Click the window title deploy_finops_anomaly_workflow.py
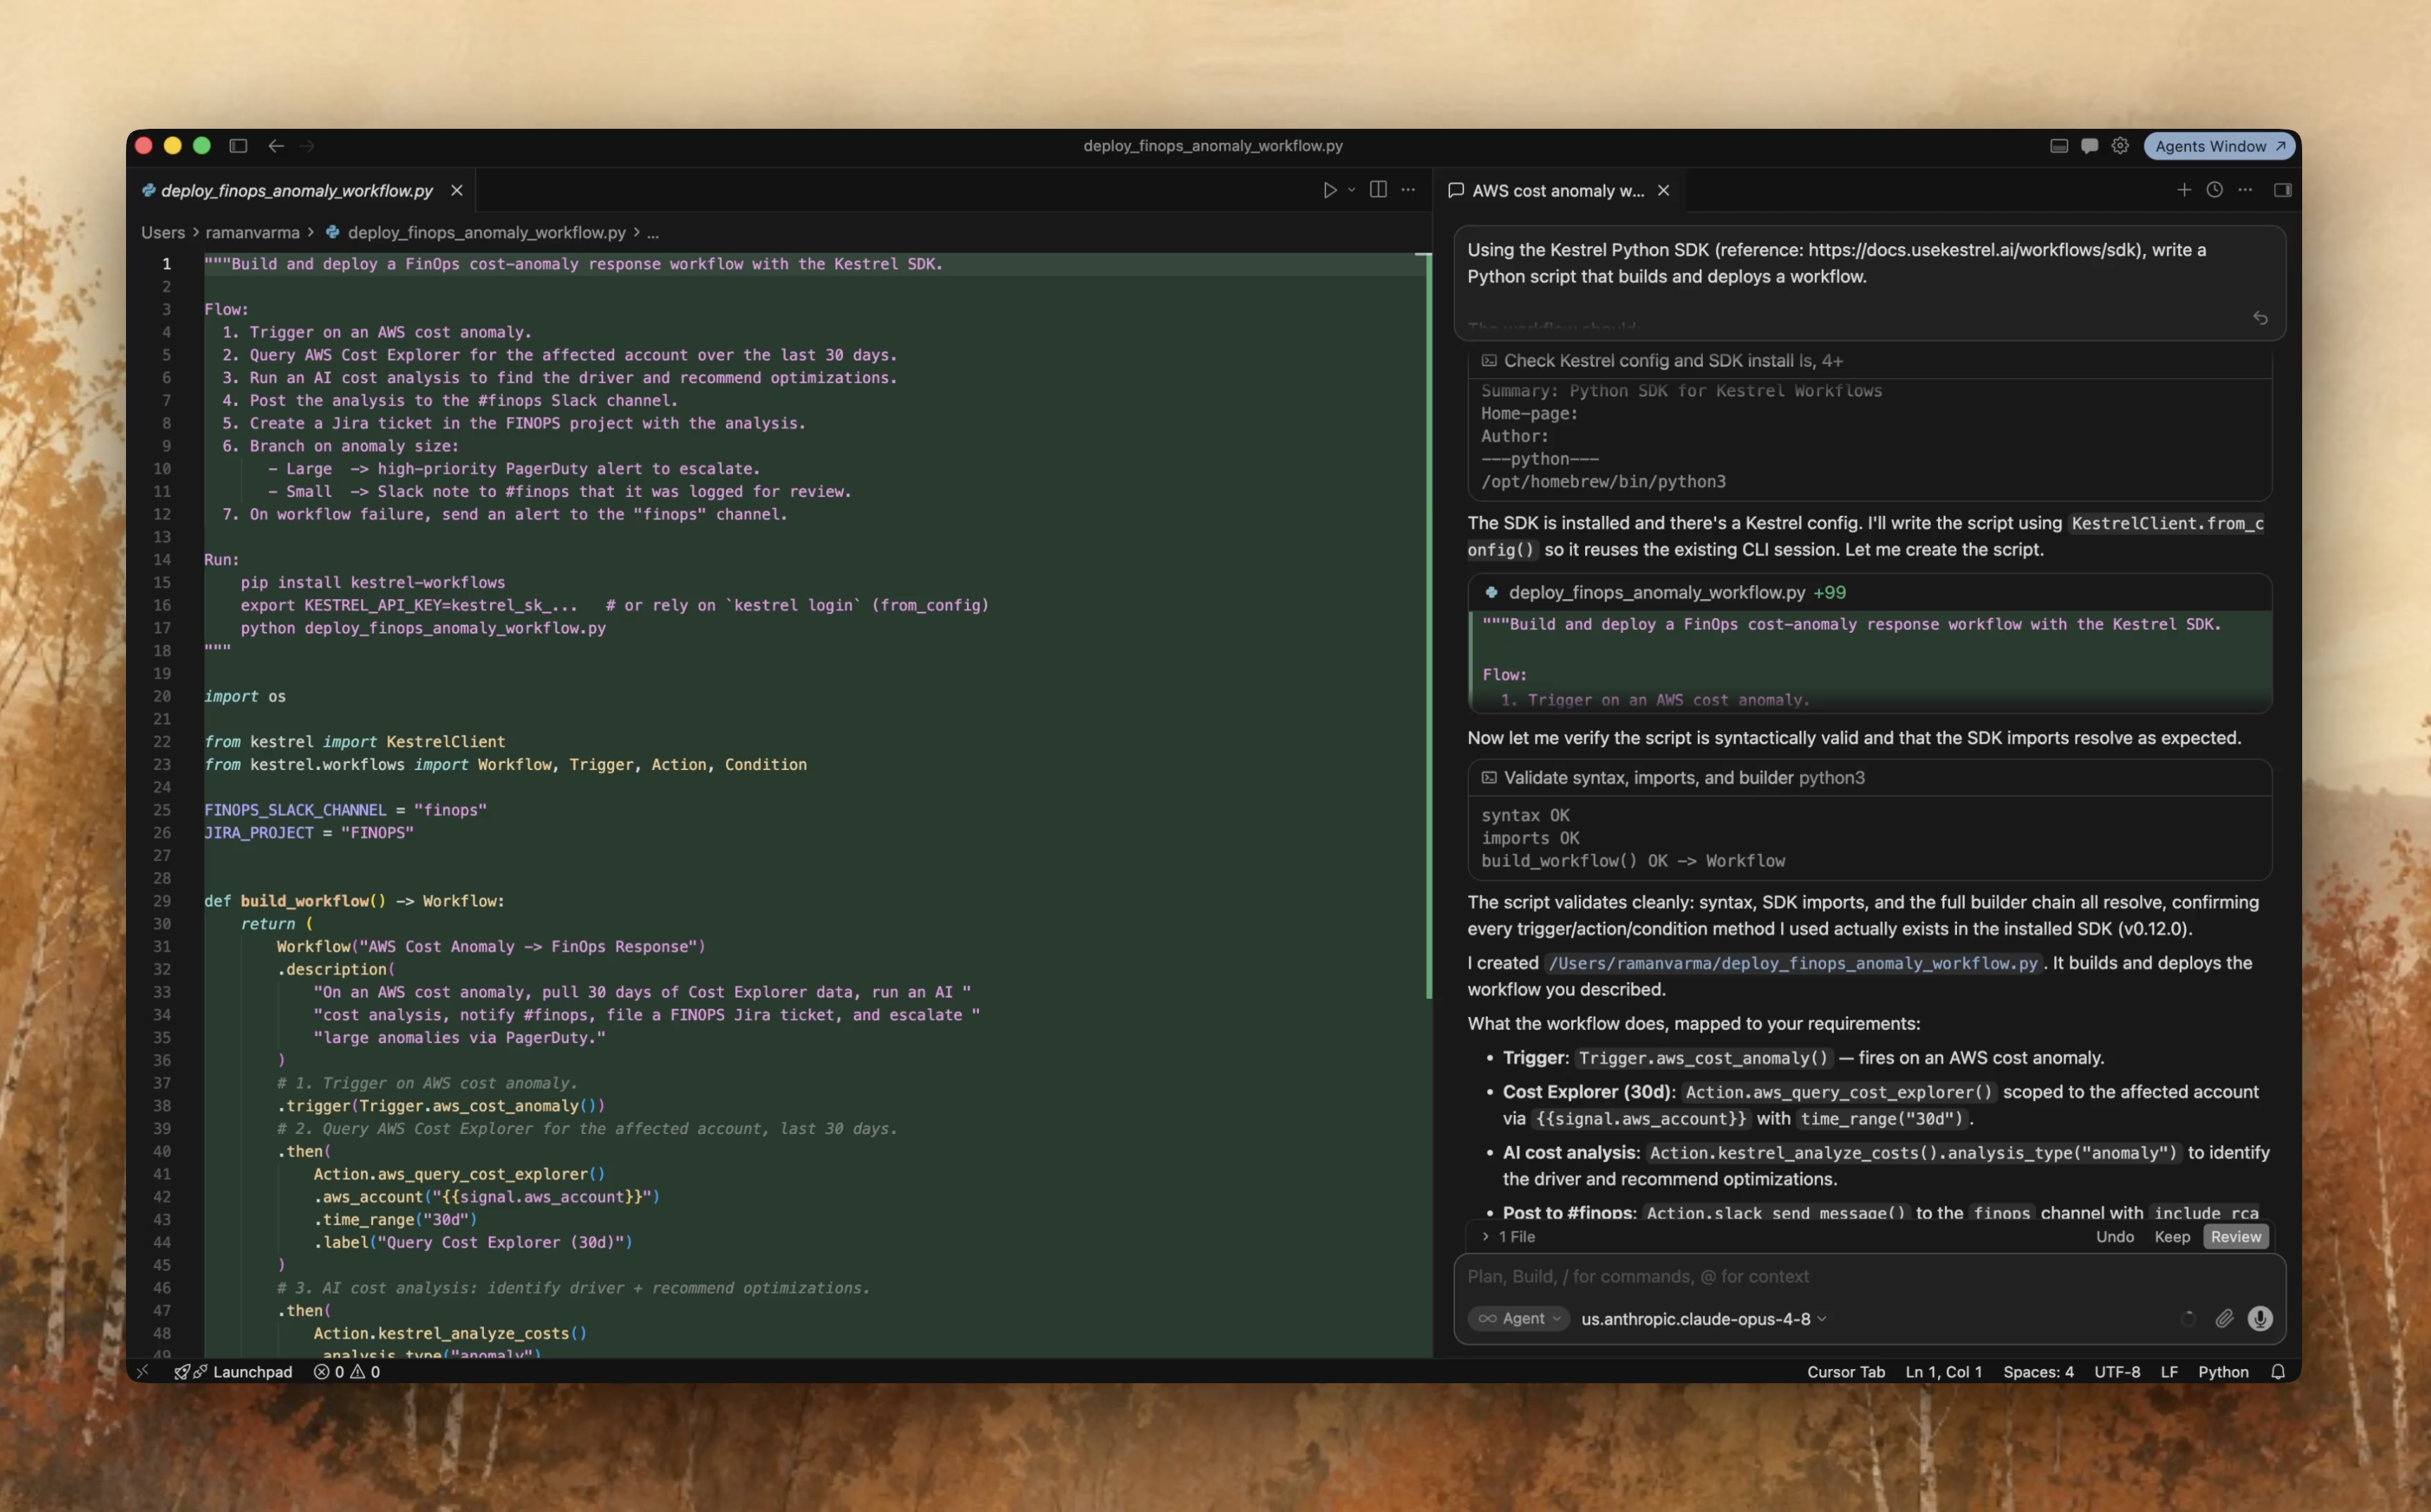 (1213, 146)
